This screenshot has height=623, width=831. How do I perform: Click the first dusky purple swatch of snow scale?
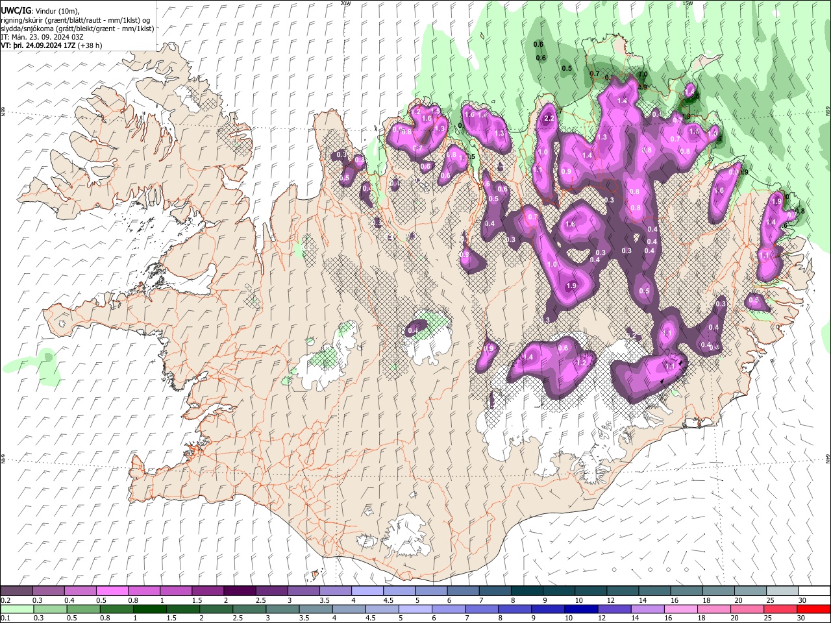point(16,591)
